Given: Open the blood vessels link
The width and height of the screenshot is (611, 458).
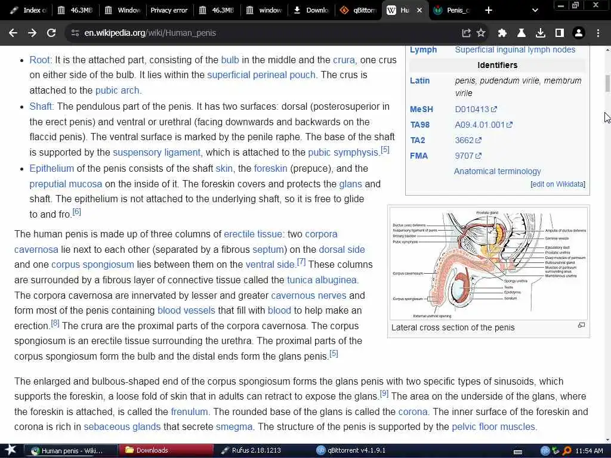Looking at the screenshot, I should point(186,310).
